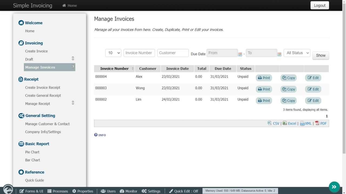346x194 pixels.
Task: Click the Invoice Number search field
Action: point(139,53)
